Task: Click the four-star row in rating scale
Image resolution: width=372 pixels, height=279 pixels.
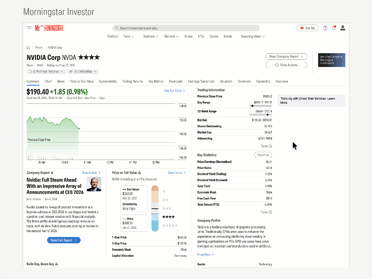Action: click(x=169, y=217)
